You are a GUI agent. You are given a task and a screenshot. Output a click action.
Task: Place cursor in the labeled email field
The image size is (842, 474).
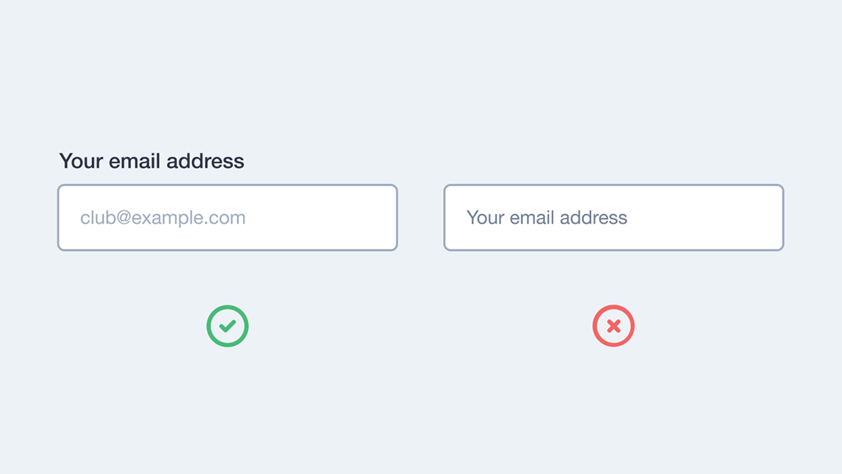click(x=227, y=218)
